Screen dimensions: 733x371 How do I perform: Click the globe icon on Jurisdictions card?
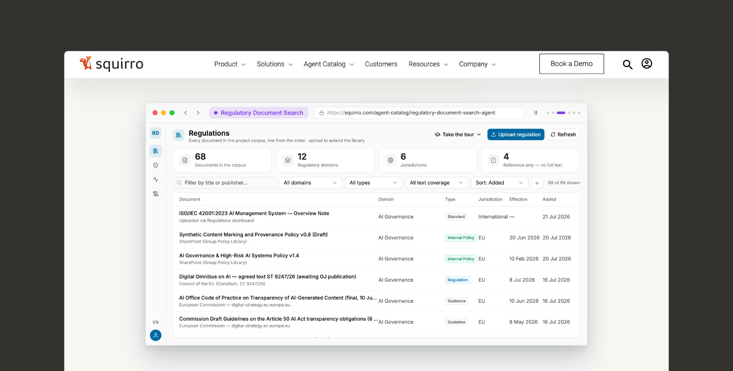coord(390,160)
